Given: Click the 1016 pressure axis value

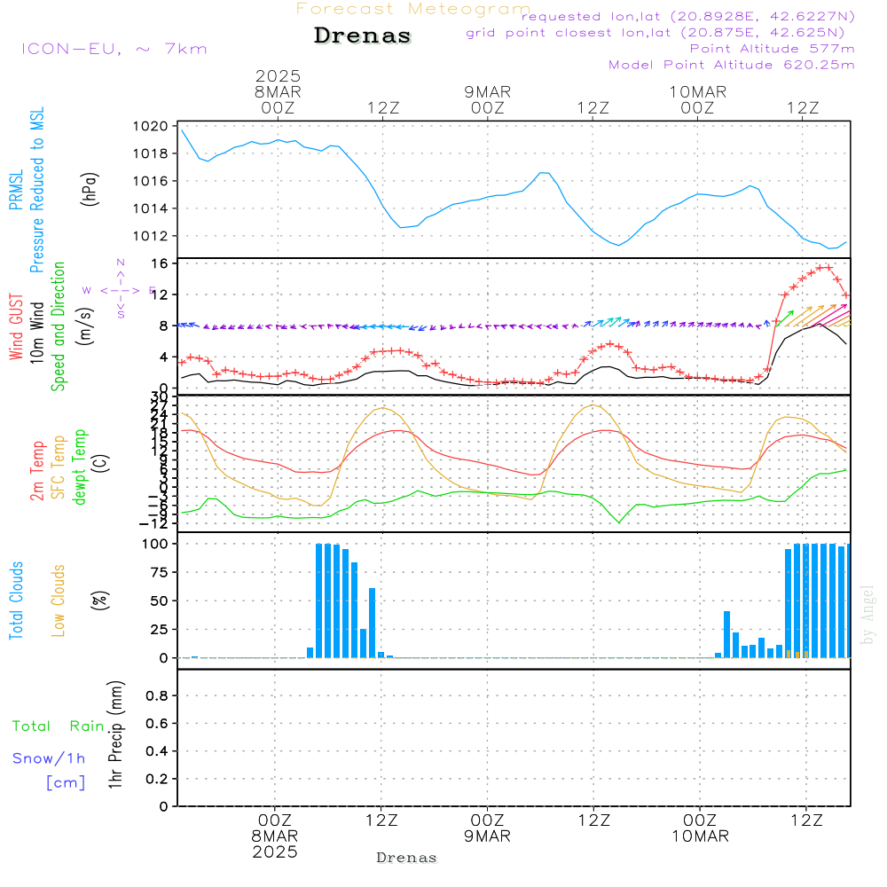Looking at the screenshot, I should [151, 181].
